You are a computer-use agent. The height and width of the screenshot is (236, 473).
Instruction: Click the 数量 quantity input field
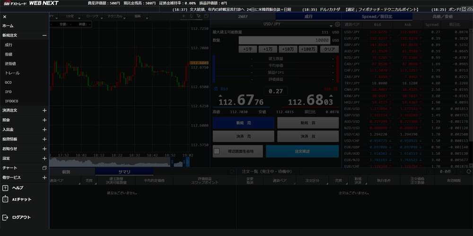(284, 40)
